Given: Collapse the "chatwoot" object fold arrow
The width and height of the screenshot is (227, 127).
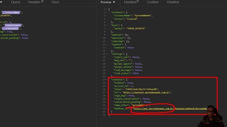Looking at the screenshot, I should 107,80.
